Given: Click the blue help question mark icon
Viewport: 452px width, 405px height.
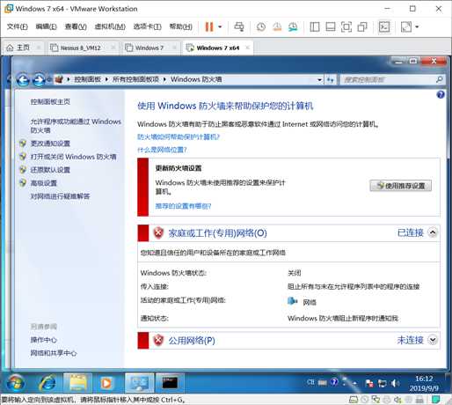Looking at the screenshot, I should 441,94.
